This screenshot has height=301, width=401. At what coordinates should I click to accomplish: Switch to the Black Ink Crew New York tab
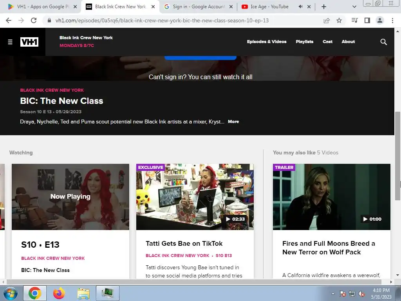pos(120,7)
